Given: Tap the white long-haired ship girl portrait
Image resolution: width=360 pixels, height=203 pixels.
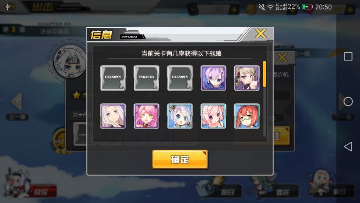Looking at the screenshot, I should 113,116.
